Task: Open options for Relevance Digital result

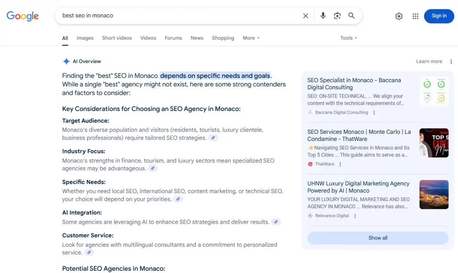Action: [355, 216]
